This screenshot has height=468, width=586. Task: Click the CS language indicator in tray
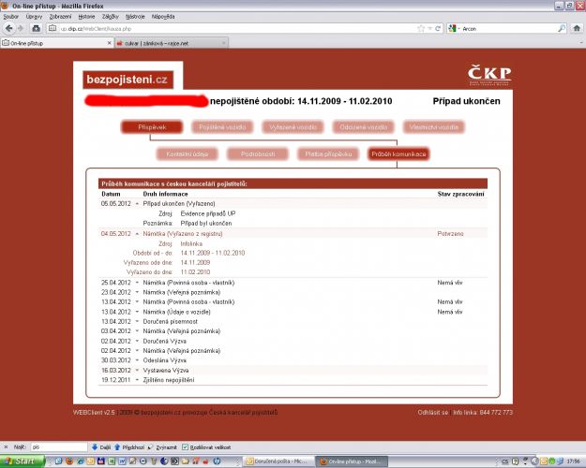coord(505,461)
